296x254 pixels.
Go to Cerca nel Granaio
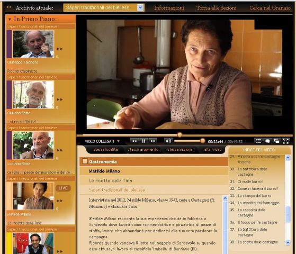pos(270,8)
